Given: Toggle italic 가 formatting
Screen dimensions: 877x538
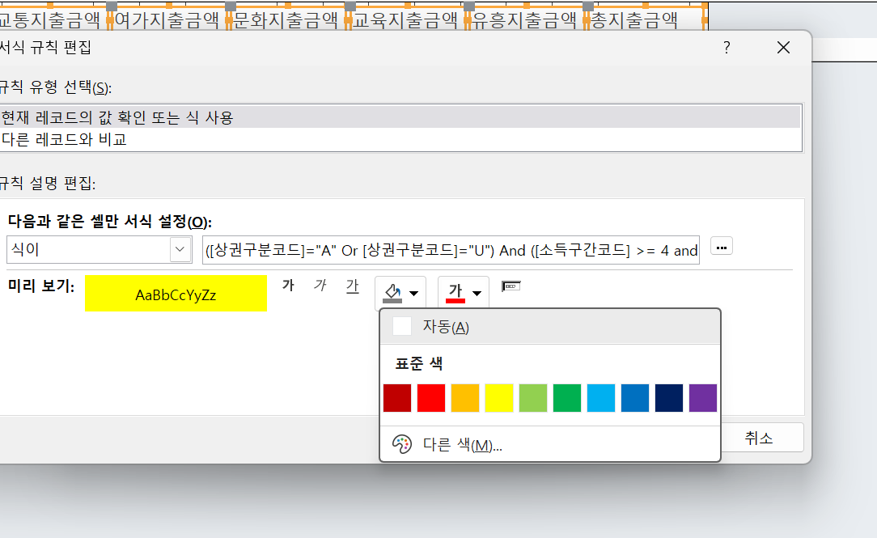Looking at the screenshot, I should coord(320,286).
